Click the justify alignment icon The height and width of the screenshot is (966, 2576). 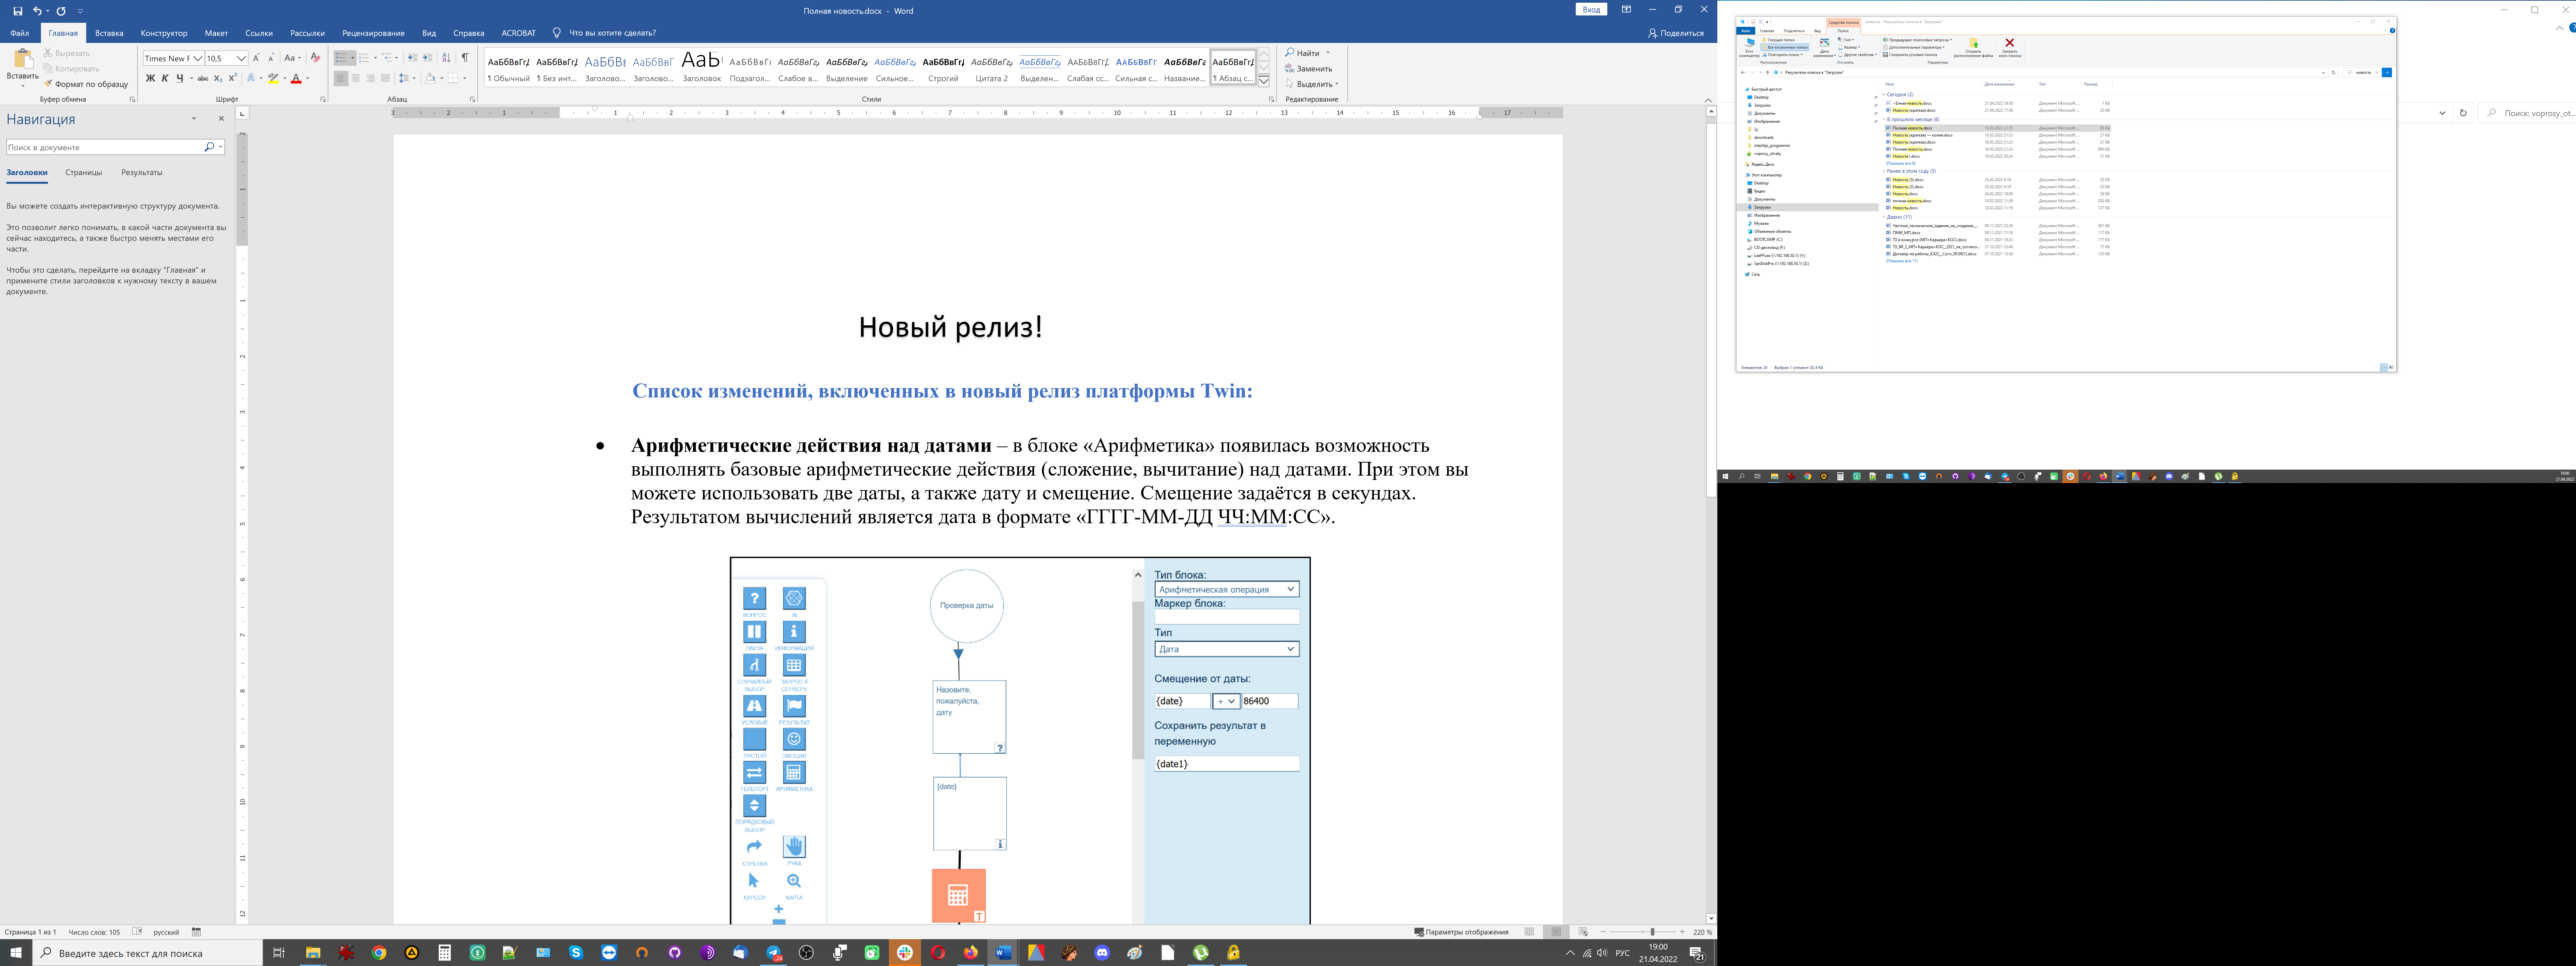385,78
